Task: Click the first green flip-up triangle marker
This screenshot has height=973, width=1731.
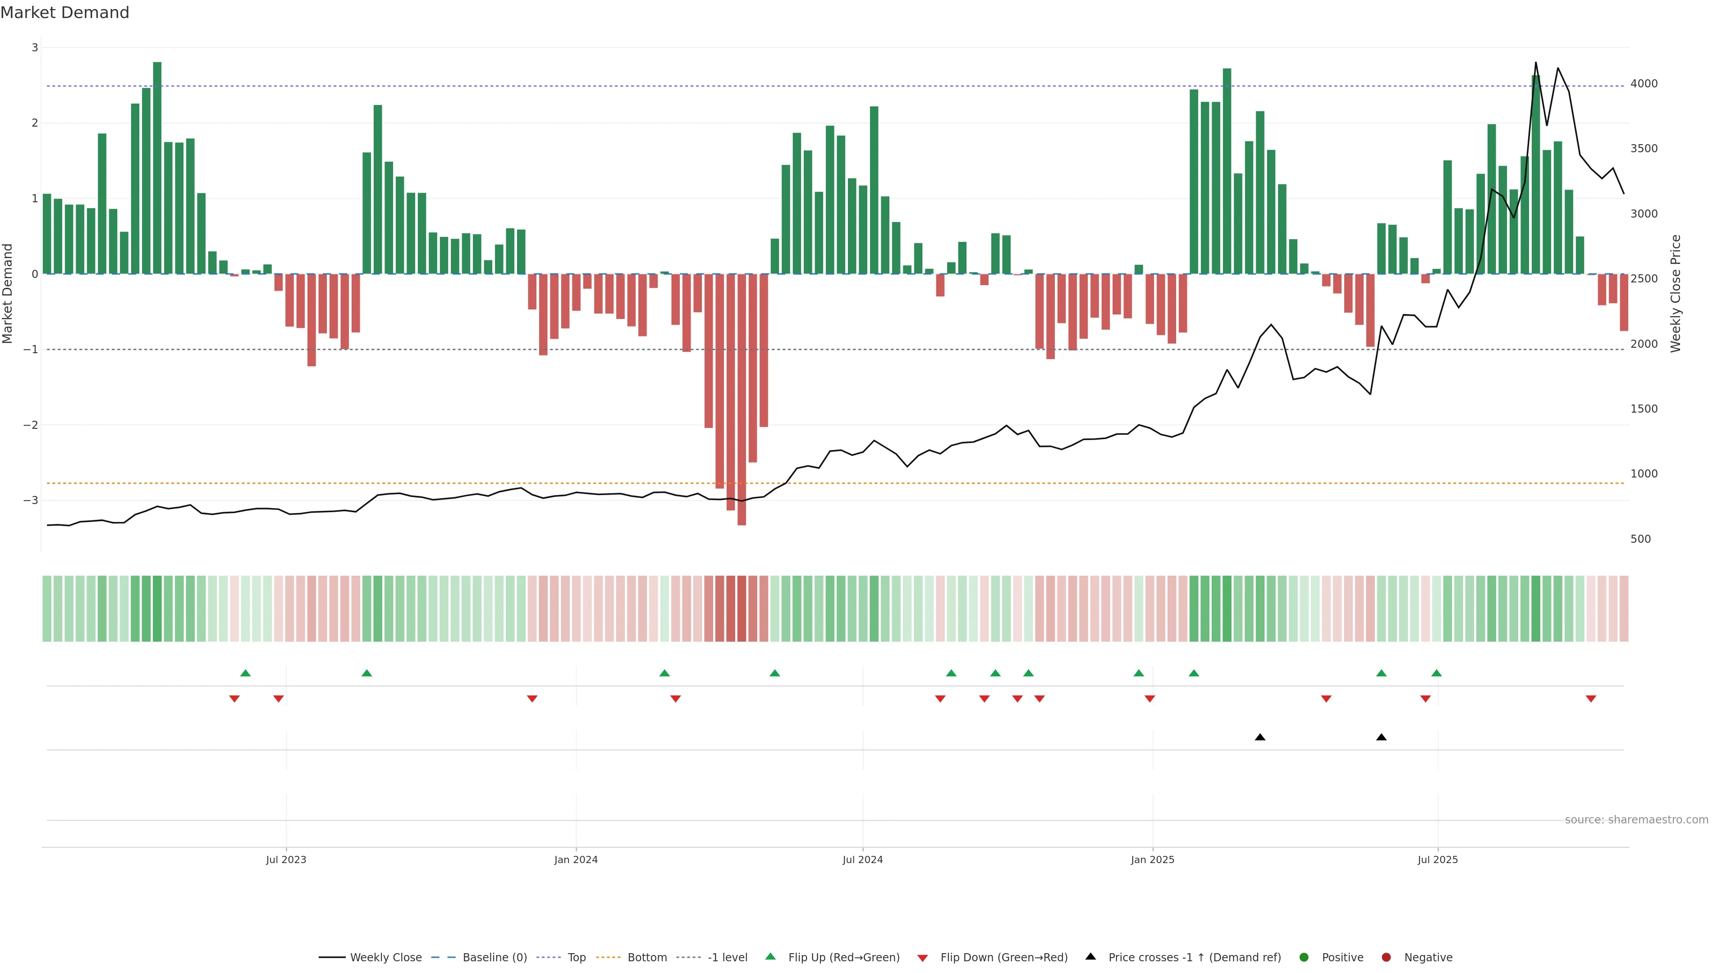Action: tap(245, 673)
